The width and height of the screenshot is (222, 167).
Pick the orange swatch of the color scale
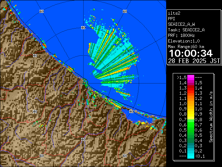pyautogui.click(x=191, y=98)
